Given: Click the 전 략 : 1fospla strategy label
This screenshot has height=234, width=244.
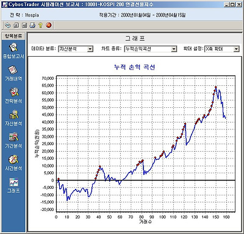Looking at the screenshot, I should (x=24, y=15).
